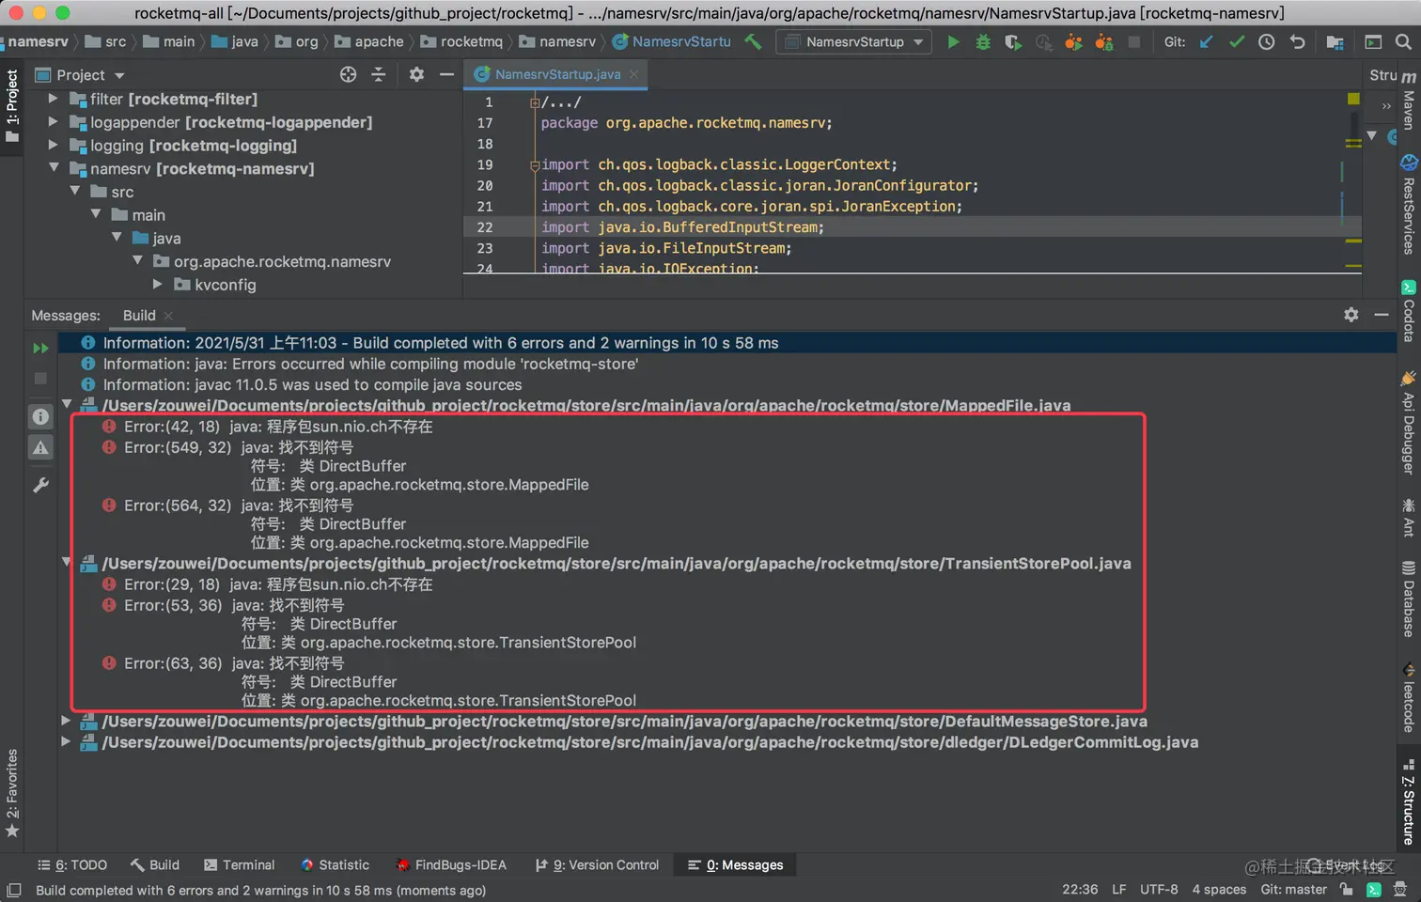Revert changes with the Git rollback arrow

coord(1297,41)
